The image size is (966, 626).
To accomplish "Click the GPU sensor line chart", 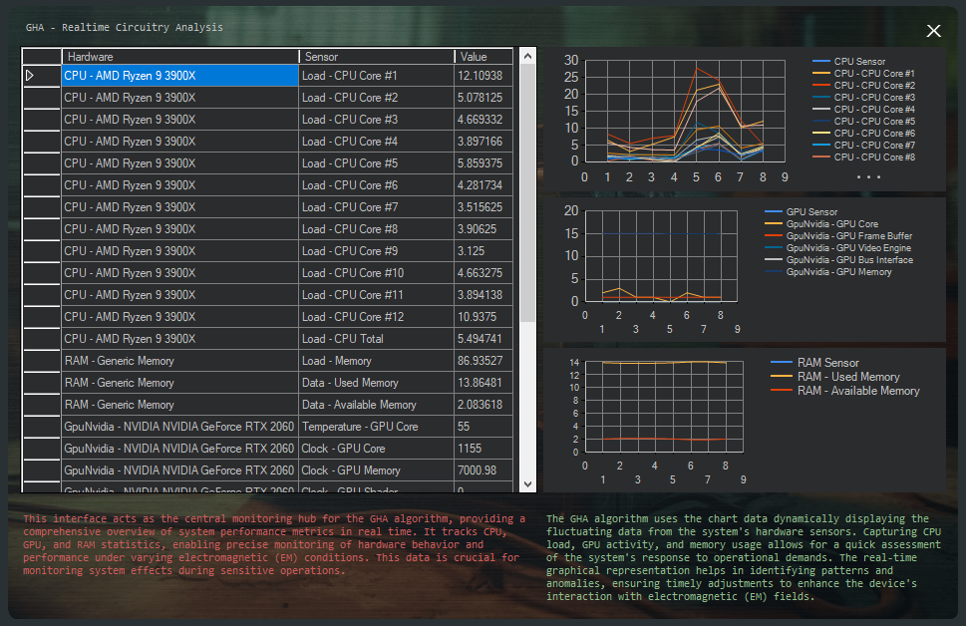I will [661, 256].
